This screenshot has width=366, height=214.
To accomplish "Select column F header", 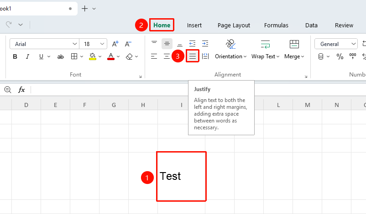I will click(x=84, y=105).
